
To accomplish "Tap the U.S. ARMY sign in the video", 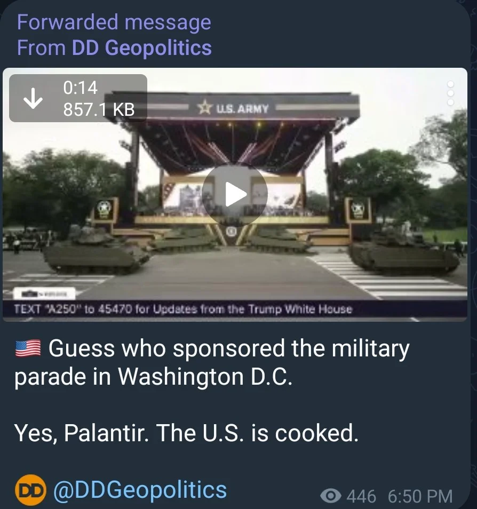I will pyautogui.click(x=234, y=108).
